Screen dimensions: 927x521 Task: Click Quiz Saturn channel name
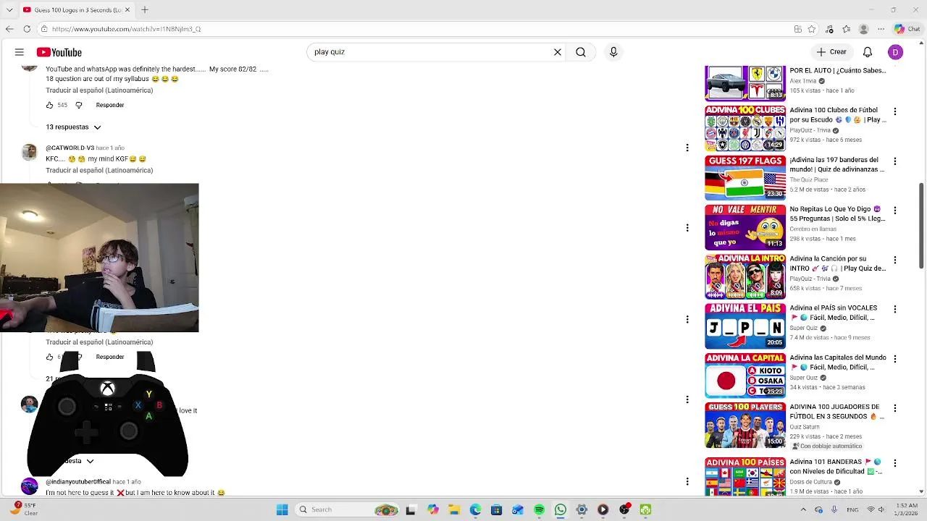[805, 427]
